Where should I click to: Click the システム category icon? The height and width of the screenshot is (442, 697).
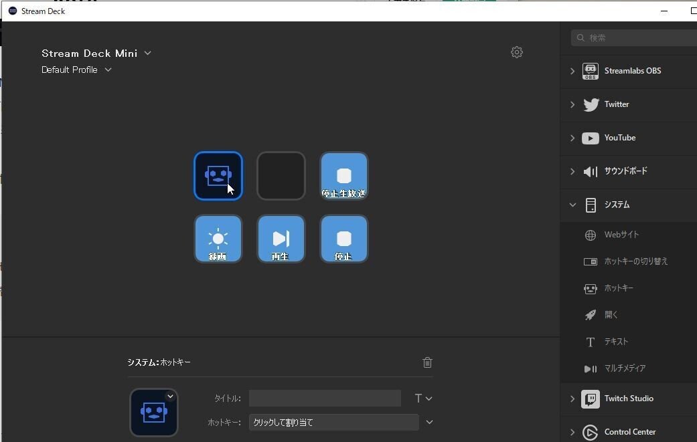tap(591, 205)
